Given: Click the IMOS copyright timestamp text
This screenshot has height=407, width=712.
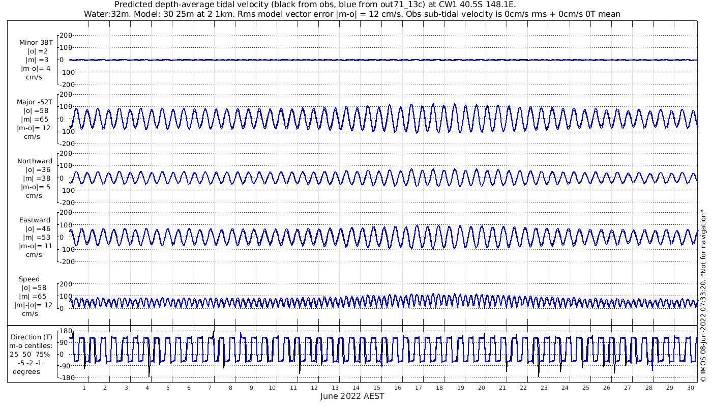Looking at the screenshot, I should (x=703, y=295).
